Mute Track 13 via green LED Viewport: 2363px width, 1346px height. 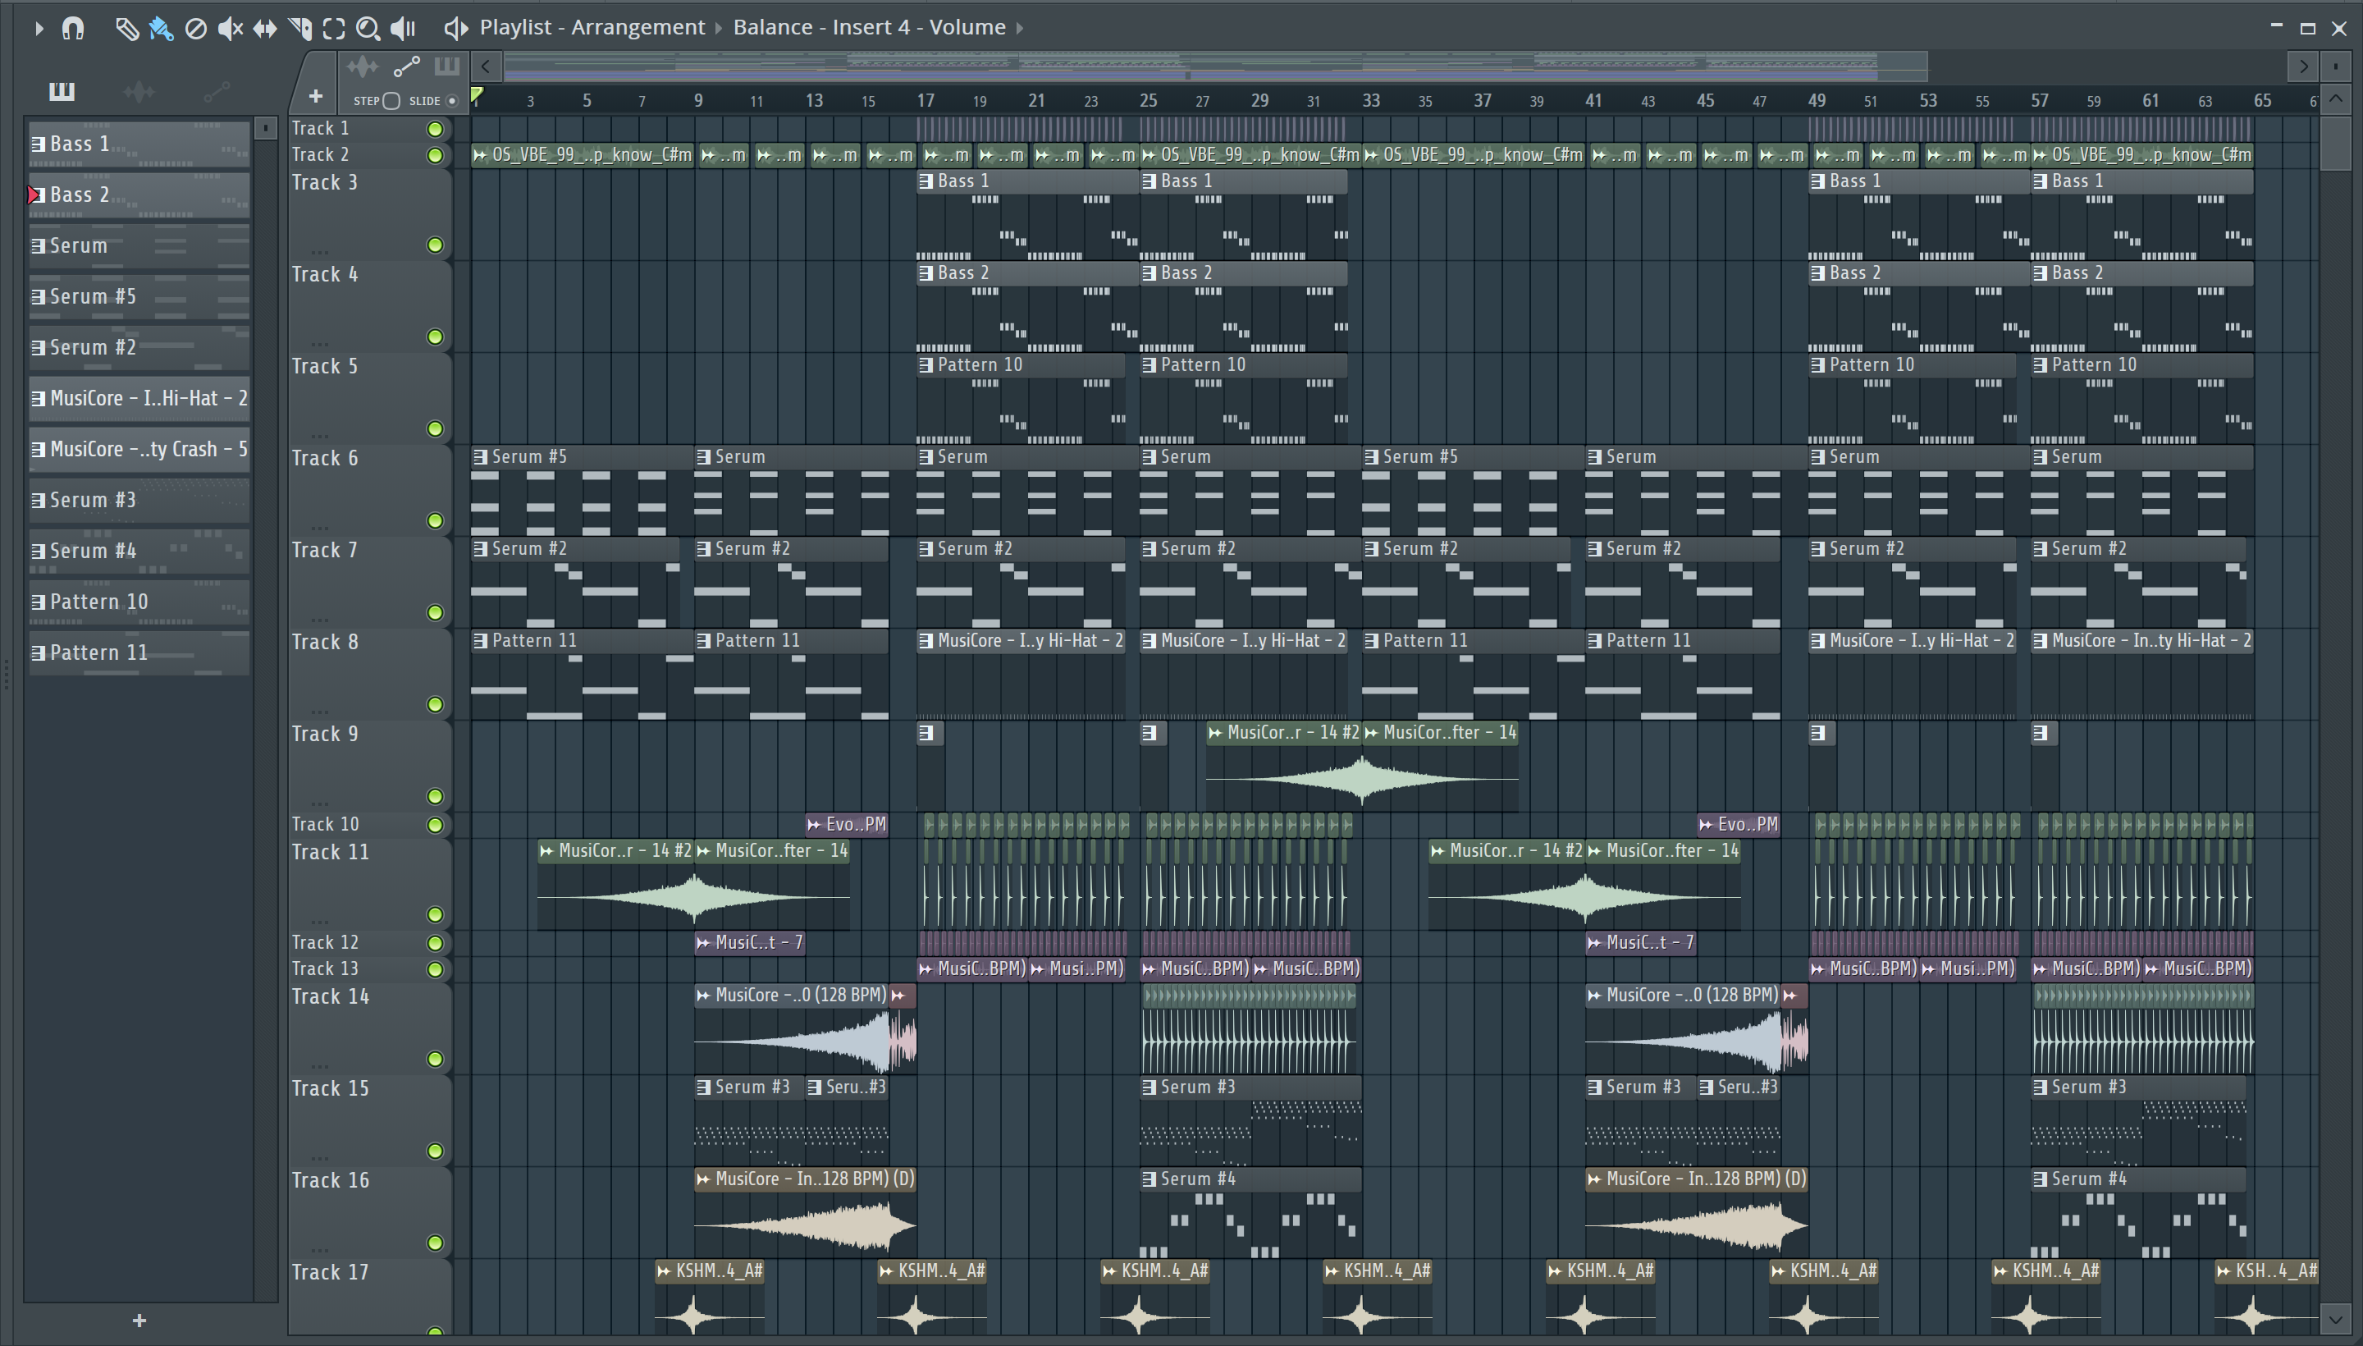click(x=434, y=968)
